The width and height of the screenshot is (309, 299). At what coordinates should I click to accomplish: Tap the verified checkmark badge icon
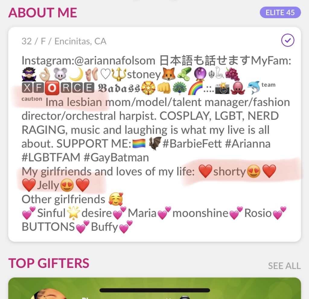pyautogui.click(x=288, y=40)
